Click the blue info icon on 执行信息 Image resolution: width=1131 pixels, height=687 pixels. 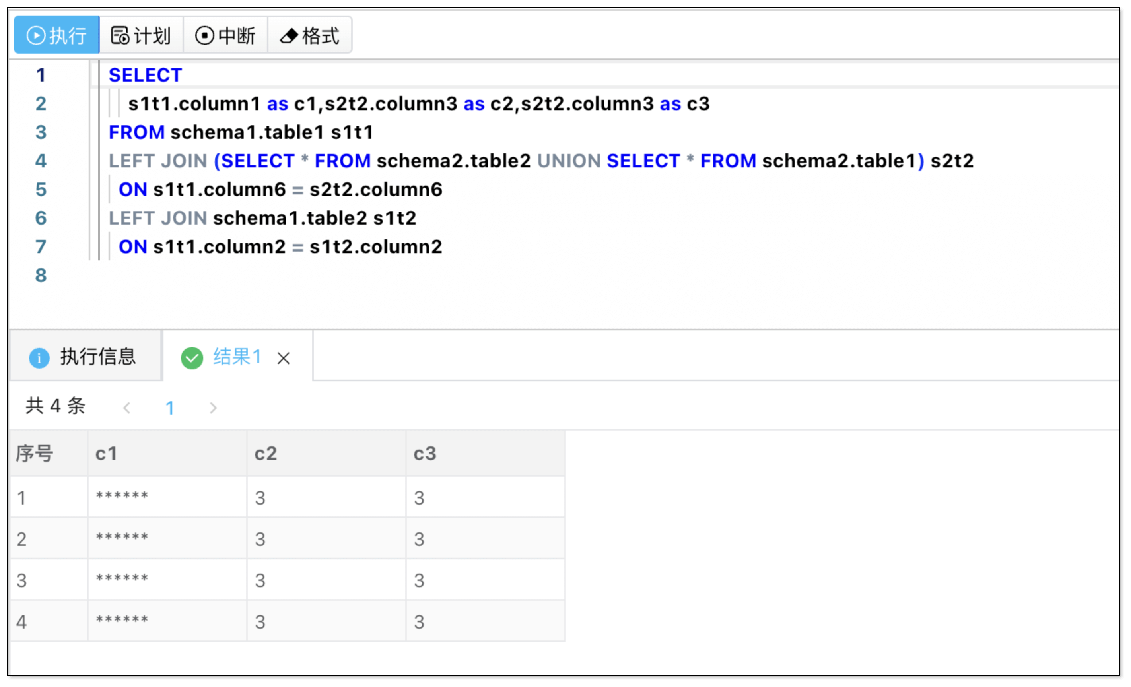pyautogui.click(x=39, y=358)
